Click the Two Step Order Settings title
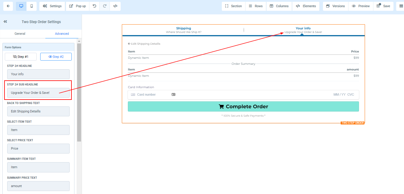404x194 pixels. click(41, 22)
